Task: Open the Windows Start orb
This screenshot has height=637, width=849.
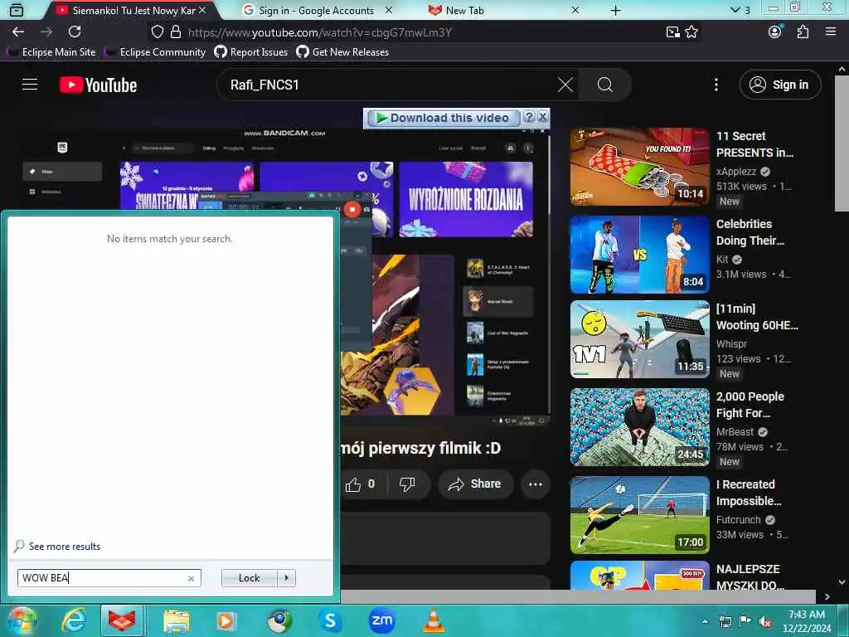Action: point(21,620)
